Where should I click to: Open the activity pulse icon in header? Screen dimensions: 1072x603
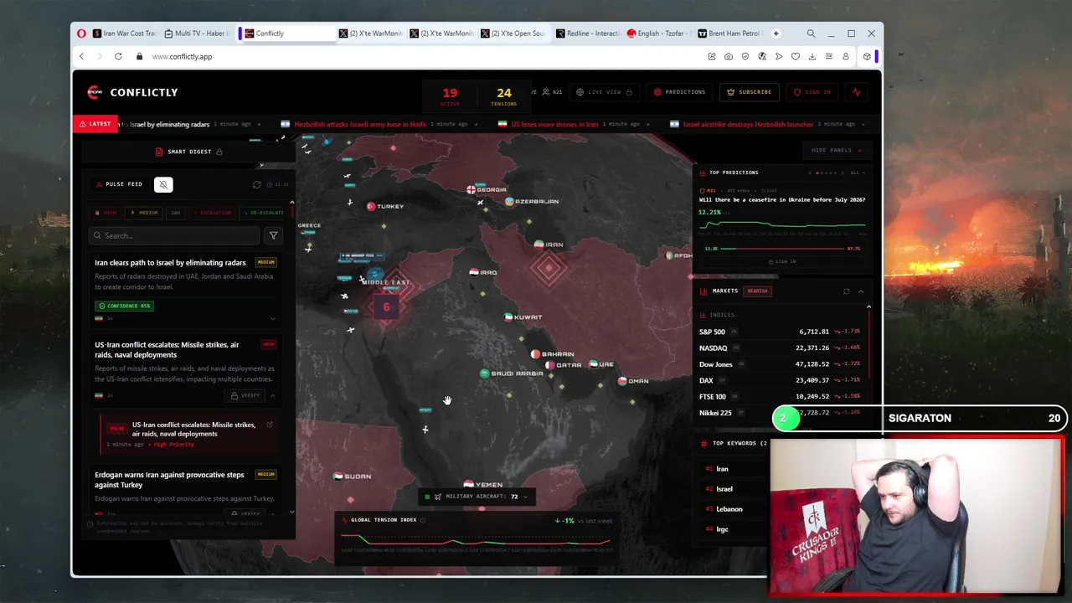click(x=857, y=92)
